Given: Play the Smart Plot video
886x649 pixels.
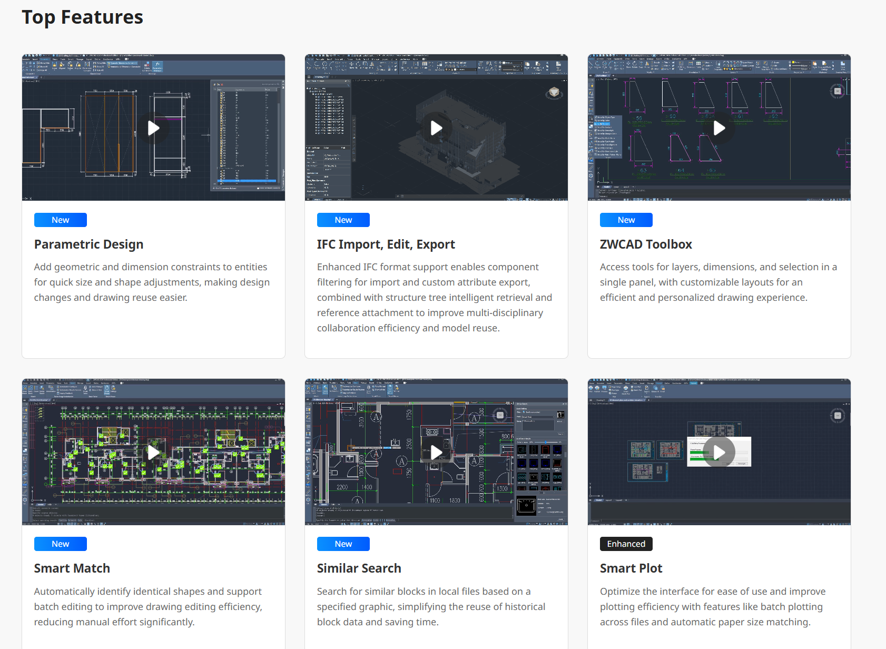Looking at the screenshot, I should 719,452.
